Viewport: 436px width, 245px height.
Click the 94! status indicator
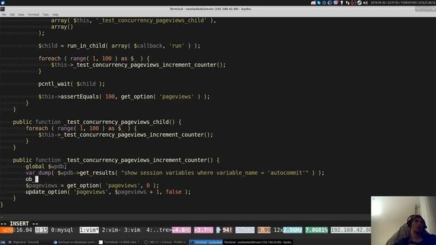[x=227, y=230]
